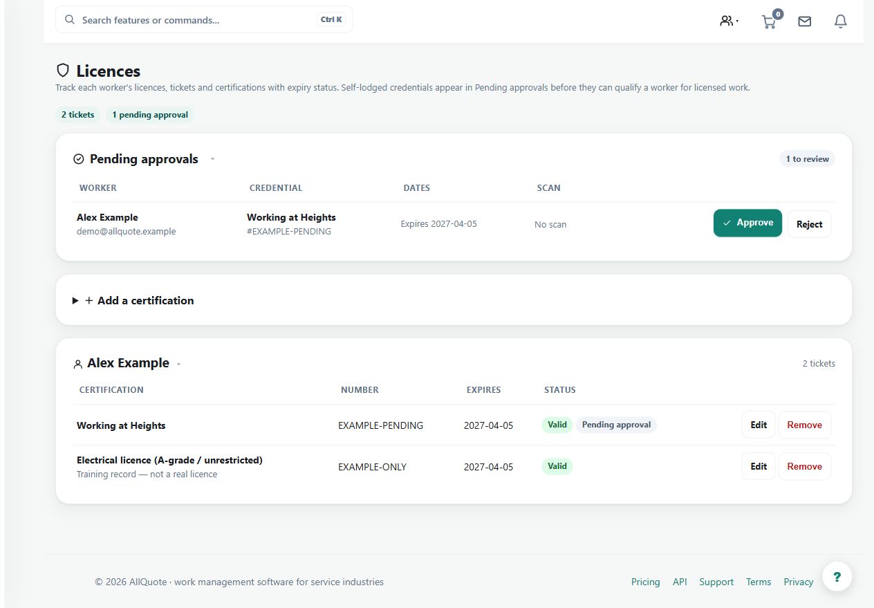Viewport: 874px width, 608px height.
Task: Open the Privacy footer link
Action: click(799, 582)
